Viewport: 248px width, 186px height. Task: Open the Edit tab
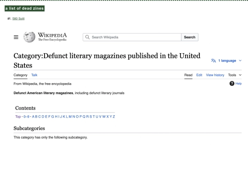(199, 75)
